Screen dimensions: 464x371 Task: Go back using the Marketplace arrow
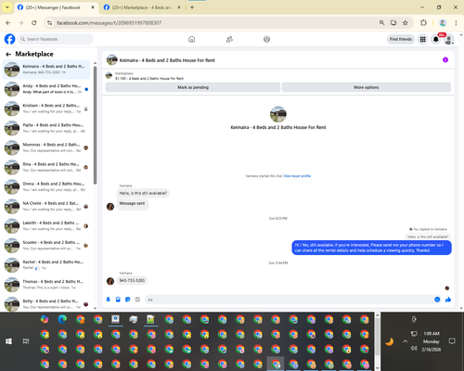[x=8, y=54]
